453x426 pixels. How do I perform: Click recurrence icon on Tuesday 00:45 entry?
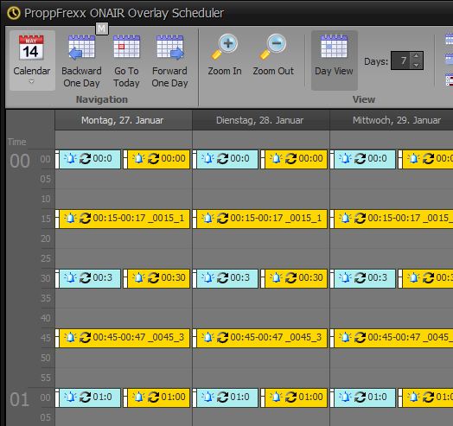[223, 338]
